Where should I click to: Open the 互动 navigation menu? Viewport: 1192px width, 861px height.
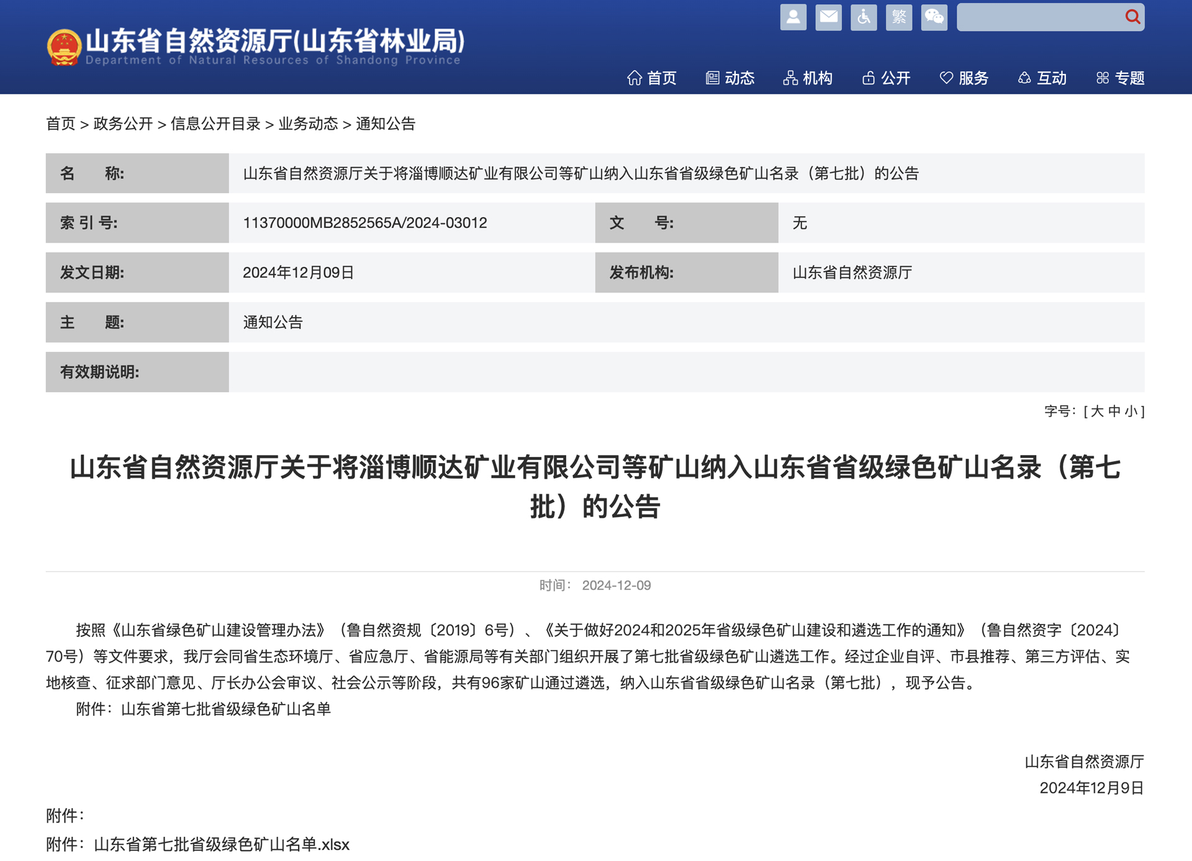click(1042, 78)
